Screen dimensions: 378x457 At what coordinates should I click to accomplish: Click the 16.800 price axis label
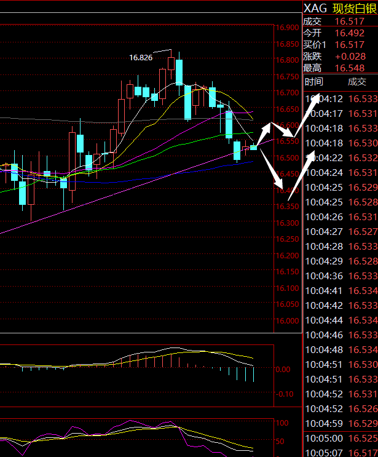pos(288,60)
